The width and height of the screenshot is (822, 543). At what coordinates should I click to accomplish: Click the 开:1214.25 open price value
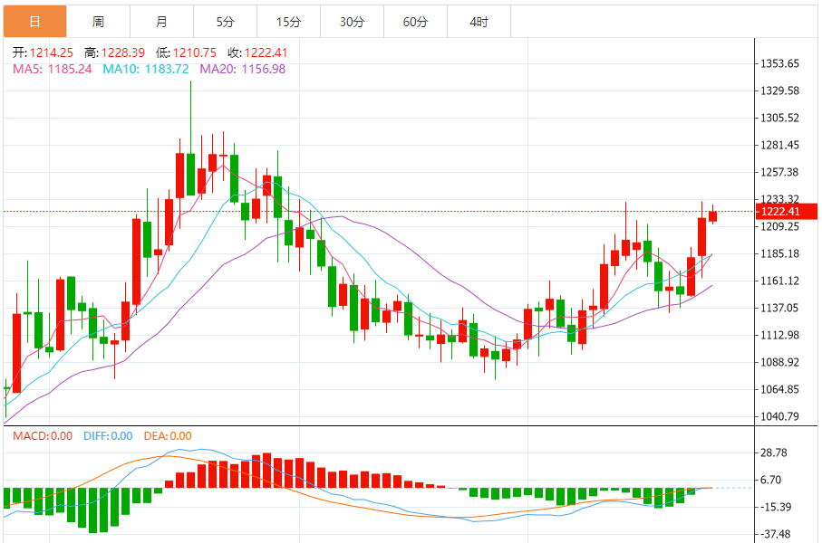point(43,52)
